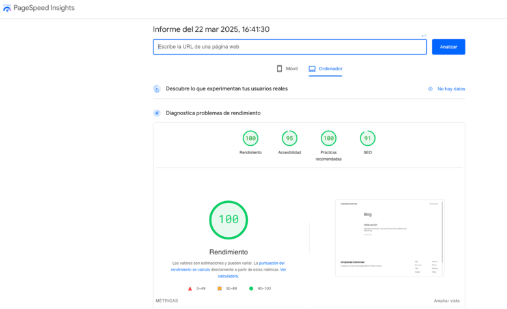
Task: Expand the view with Ampliar vista
Action: (x=446, y=301)
